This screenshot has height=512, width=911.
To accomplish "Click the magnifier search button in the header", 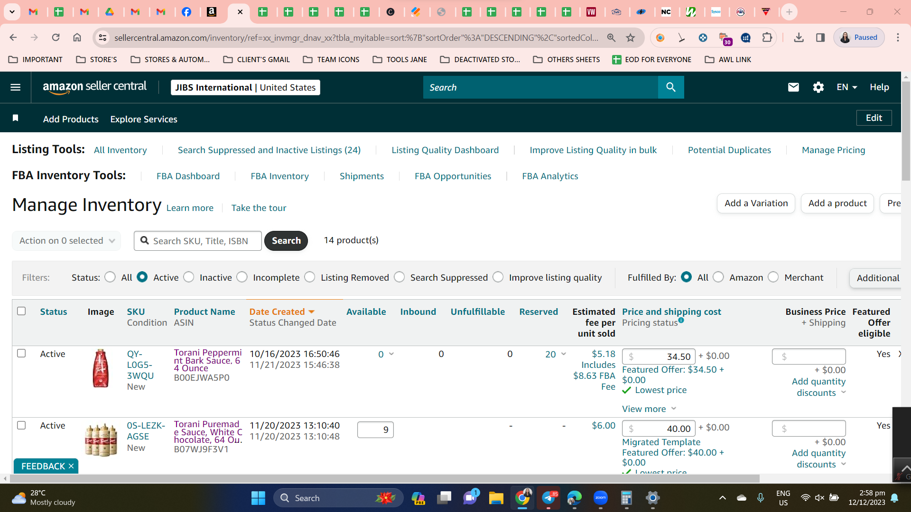I will (671, 87).
